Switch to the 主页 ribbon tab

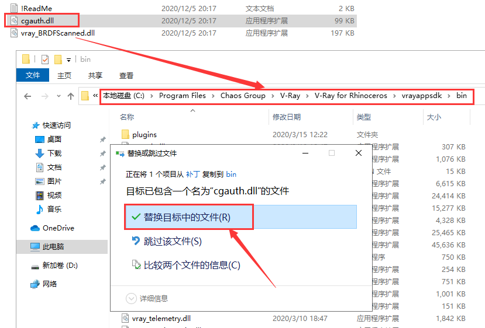(x=64, y=75)
